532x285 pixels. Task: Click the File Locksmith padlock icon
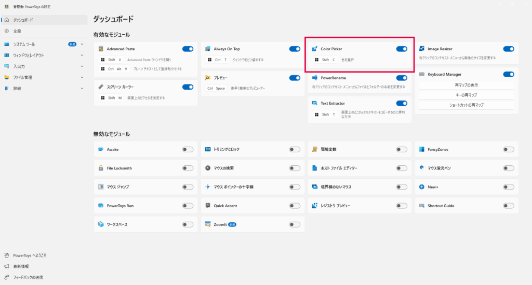pos(101,168)
